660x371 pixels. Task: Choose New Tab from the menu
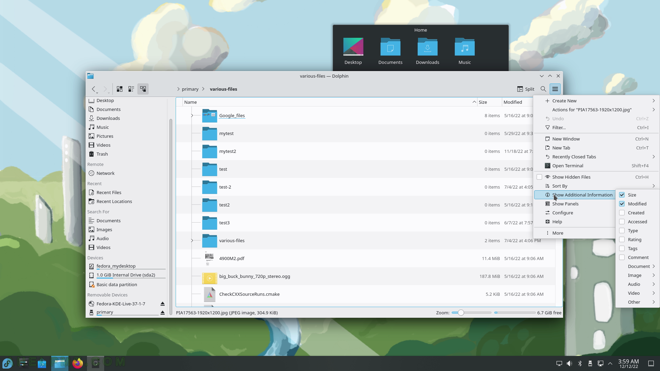pos(596,148)
